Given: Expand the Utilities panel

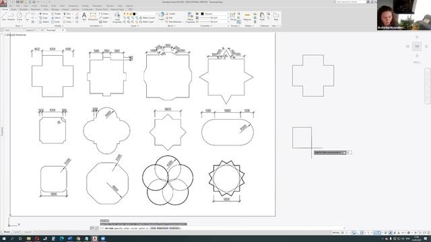Looking at the screenshot, I should point(248,26).
